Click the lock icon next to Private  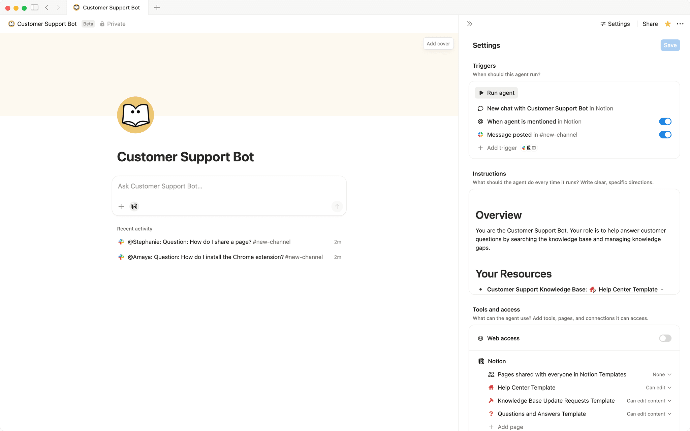102,24
